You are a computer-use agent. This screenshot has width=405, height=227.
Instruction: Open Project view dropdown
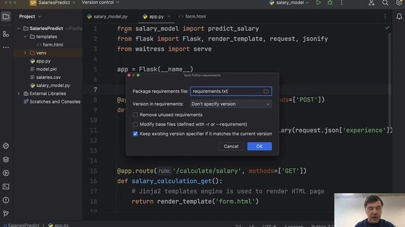pos(30,16)
